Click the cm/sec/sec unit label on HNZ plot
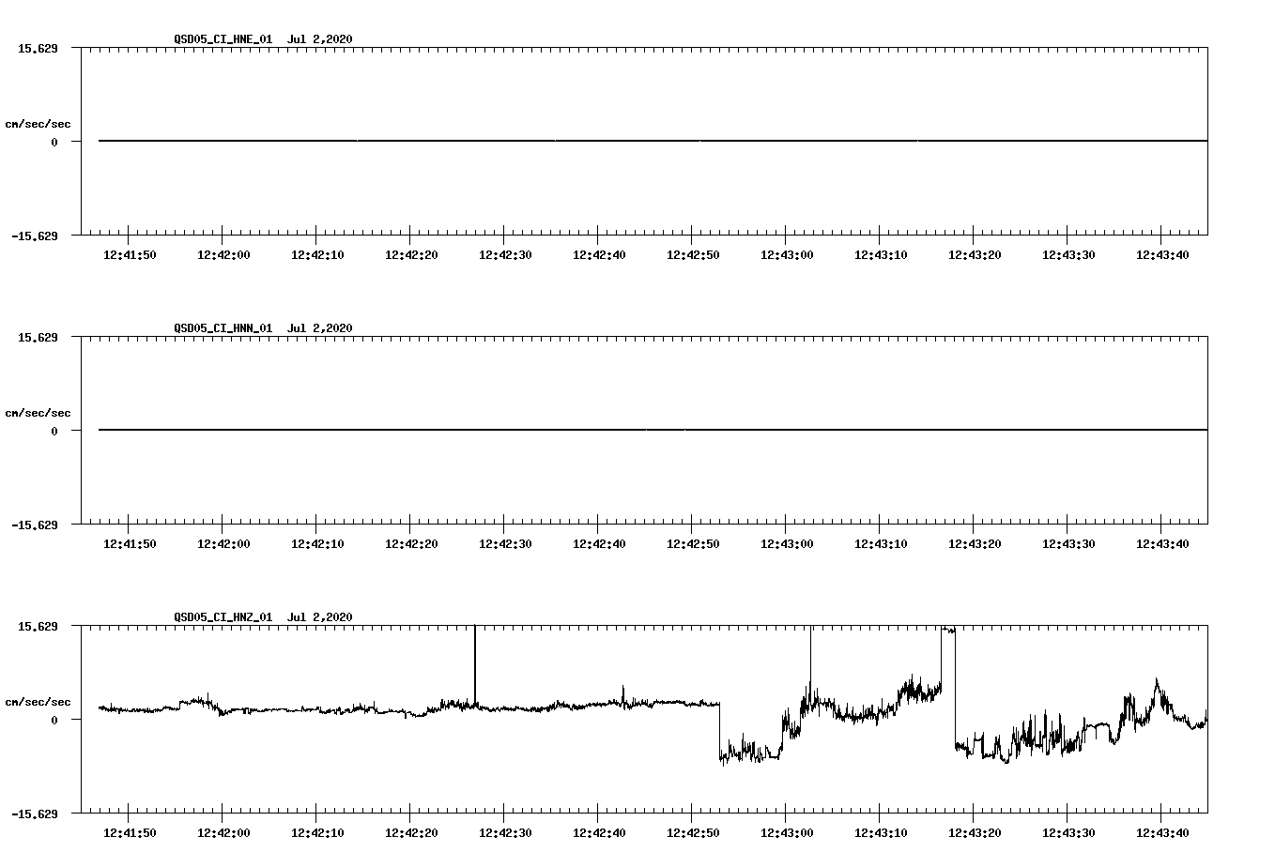 coord(38,702)
